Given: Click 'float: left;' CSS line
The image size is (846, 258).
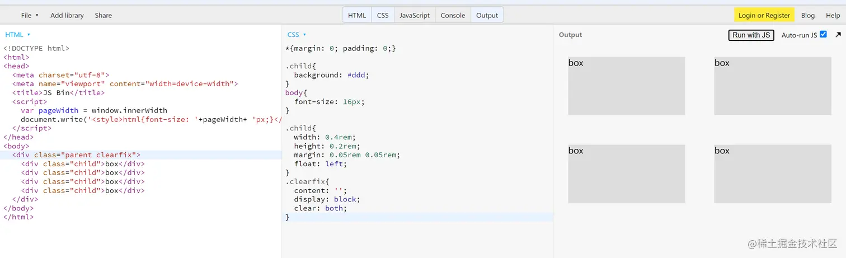Looking at the screenshot, I should pyautogui.click(x=321, y=164).
